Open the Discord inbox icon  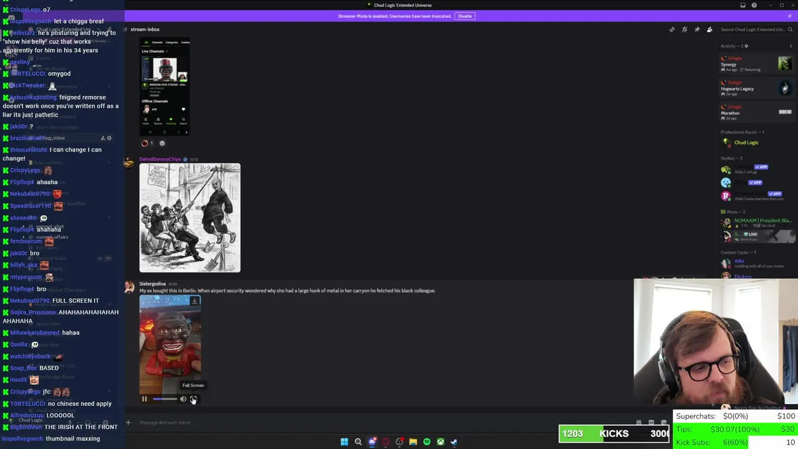[743, 5]
